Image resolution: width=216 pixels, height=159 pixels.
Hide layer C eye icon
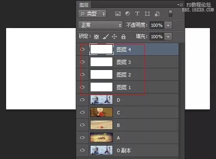click(x=82, y=112)
